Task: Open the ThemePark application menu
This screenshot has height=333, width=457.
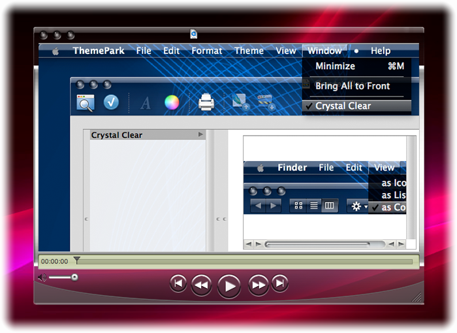Action: pyautogui.click(x=99, y=51)
